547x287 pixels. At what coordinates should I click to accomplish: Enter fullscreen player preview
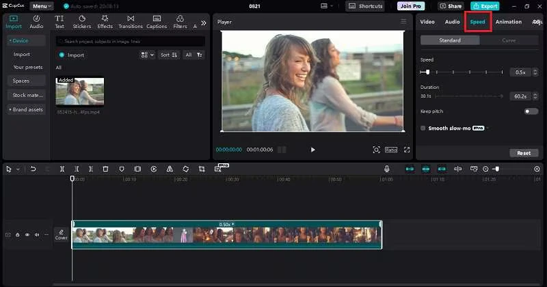pyautogui.click(x=407, y=150)
